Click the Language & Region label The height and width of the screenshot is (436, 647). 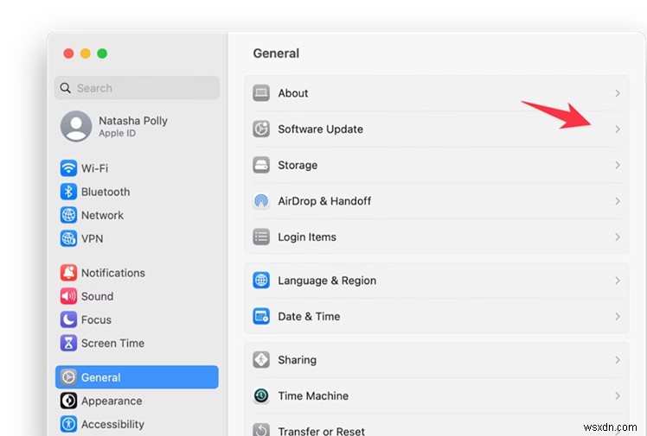coord(327,281)
